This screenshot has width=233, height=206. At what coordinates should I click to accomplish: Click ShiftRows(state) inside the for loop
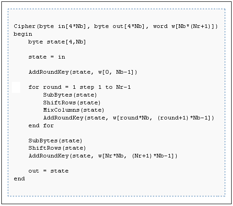coord(72,103)
